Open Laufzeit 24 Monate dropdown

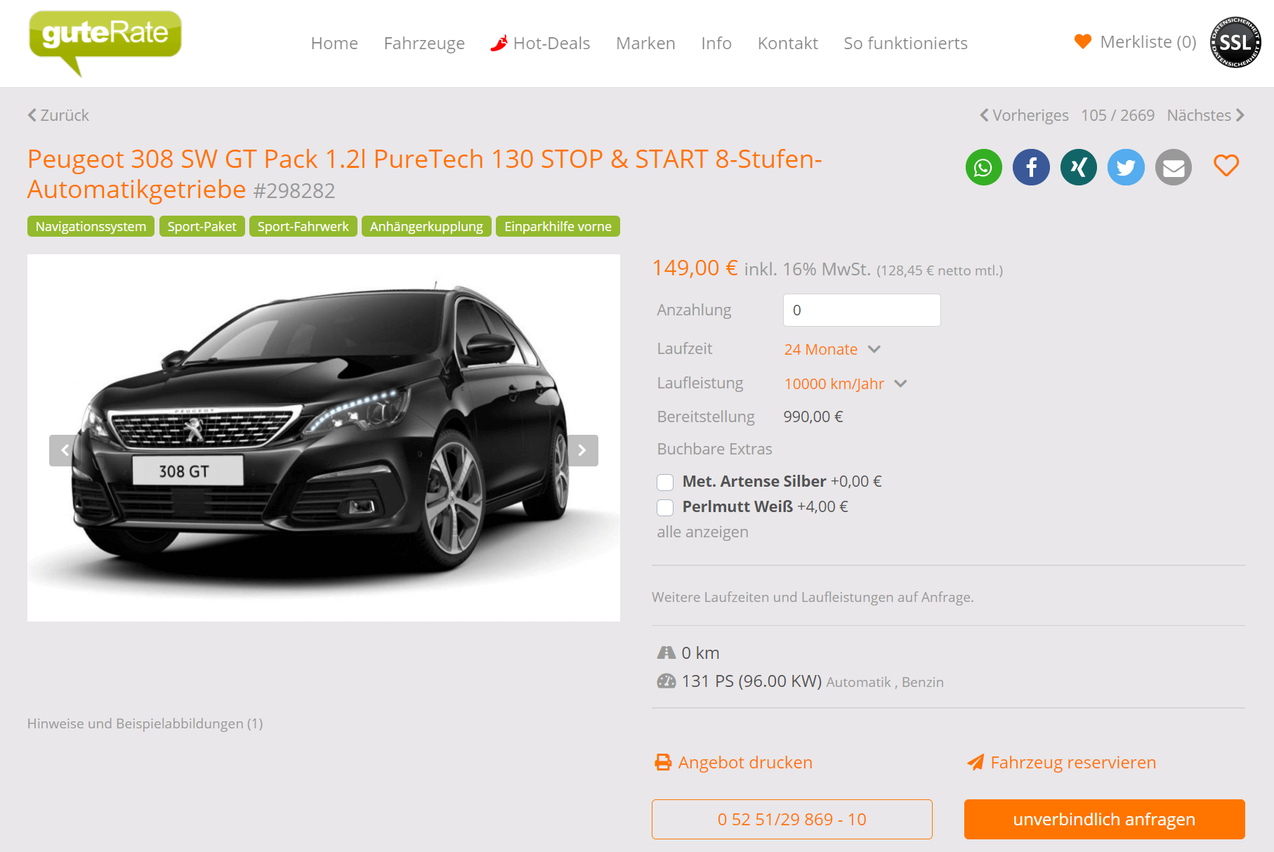click(832, 349)
